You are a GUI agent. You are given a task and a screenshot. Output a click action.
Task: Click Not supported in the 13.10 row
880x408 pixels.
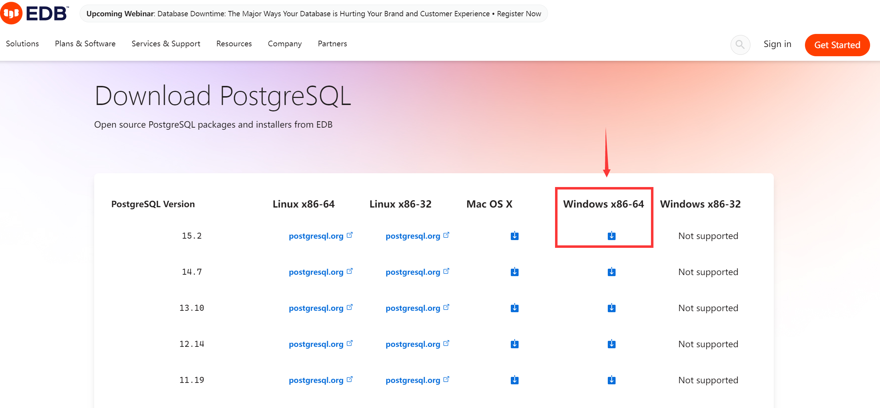[708, 308]
